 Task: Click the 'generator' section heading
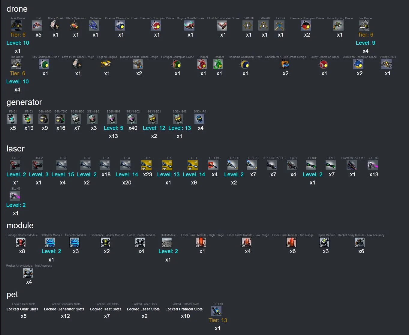(24, 102)
